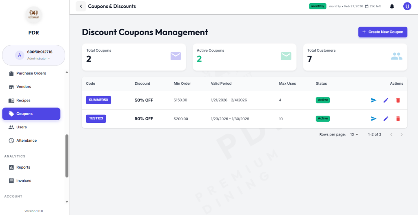Open Vendors in the sidebar
This screenshot has height=215, width=418.
pyautogui.click(x=31, y=87)
